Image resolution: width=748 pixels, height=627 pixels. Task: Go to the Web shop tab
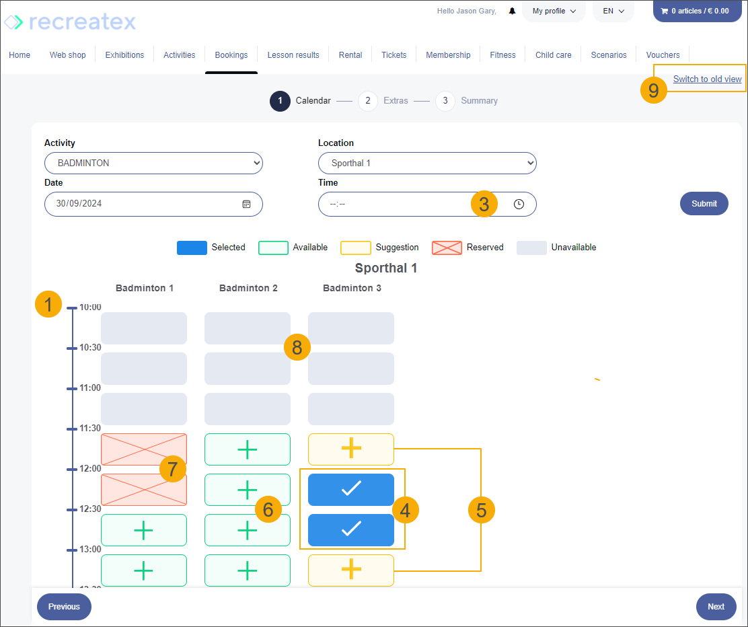click(67, 55)
